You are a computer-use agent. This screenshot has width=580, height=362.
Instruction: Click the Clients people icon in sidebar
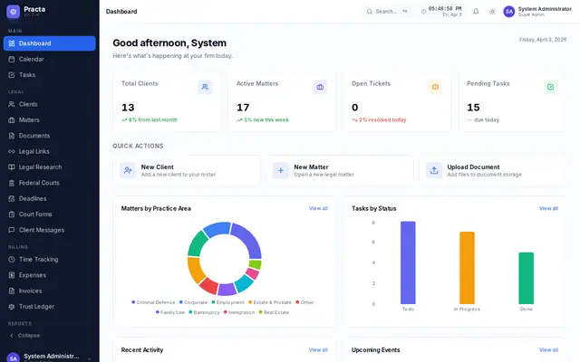point(12,104)
